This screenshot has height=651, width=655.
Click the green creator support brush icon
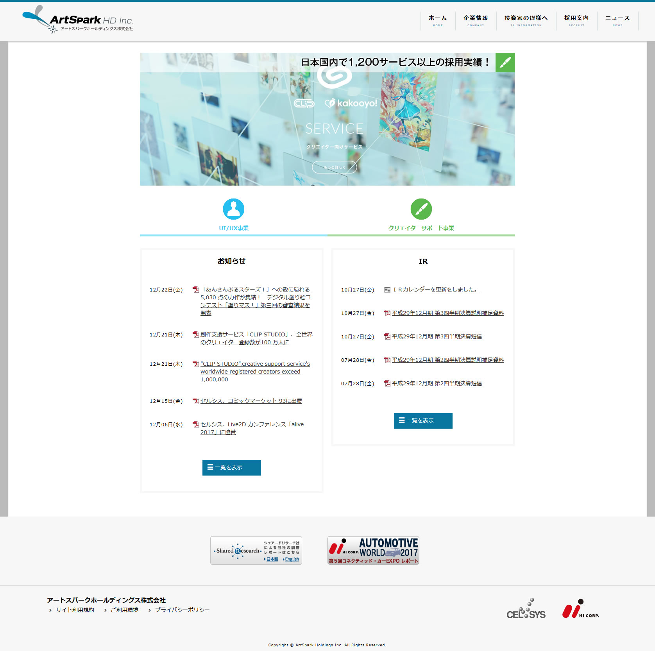click(x=421, y=209)
